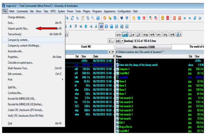Toggle the active drive d button
This screenshot has height=137, width=209.
tap(126, 34)
